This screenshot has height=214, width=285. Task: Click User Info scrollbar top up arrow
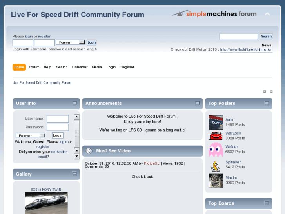pos(77,117)
